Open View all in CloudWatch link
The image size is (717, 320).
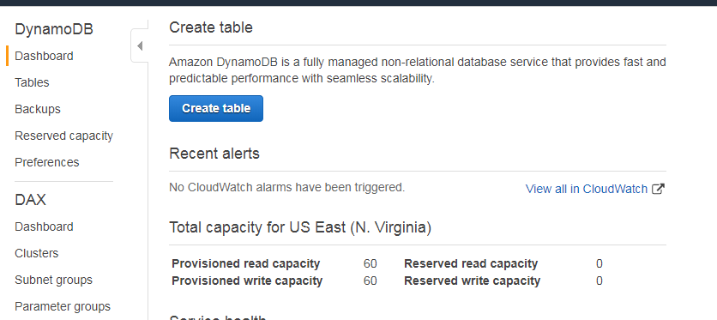(x=587, y=189)
